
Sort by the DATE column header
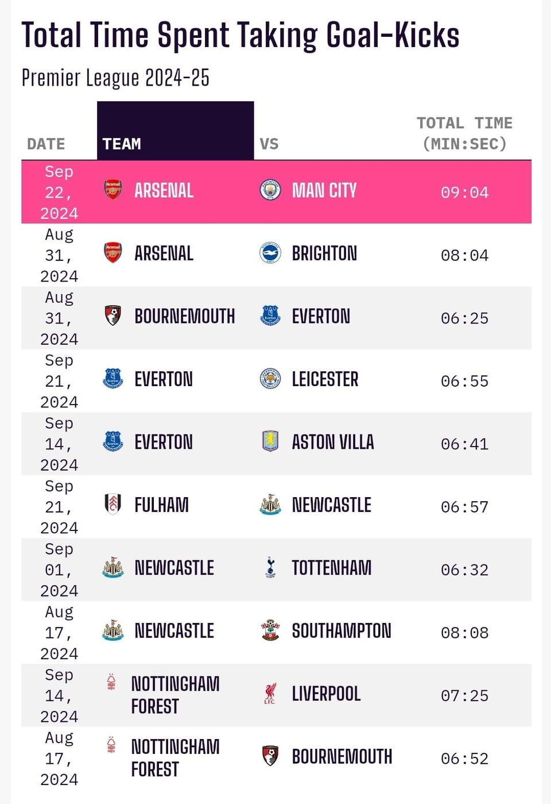(46, 144)
